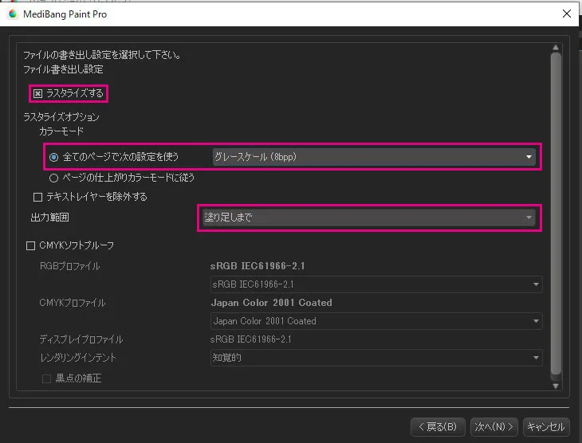The height and width of the screenshot is (443, 582).
Task: Click the 次へ(N) next button
Action: tap(494, 426)
